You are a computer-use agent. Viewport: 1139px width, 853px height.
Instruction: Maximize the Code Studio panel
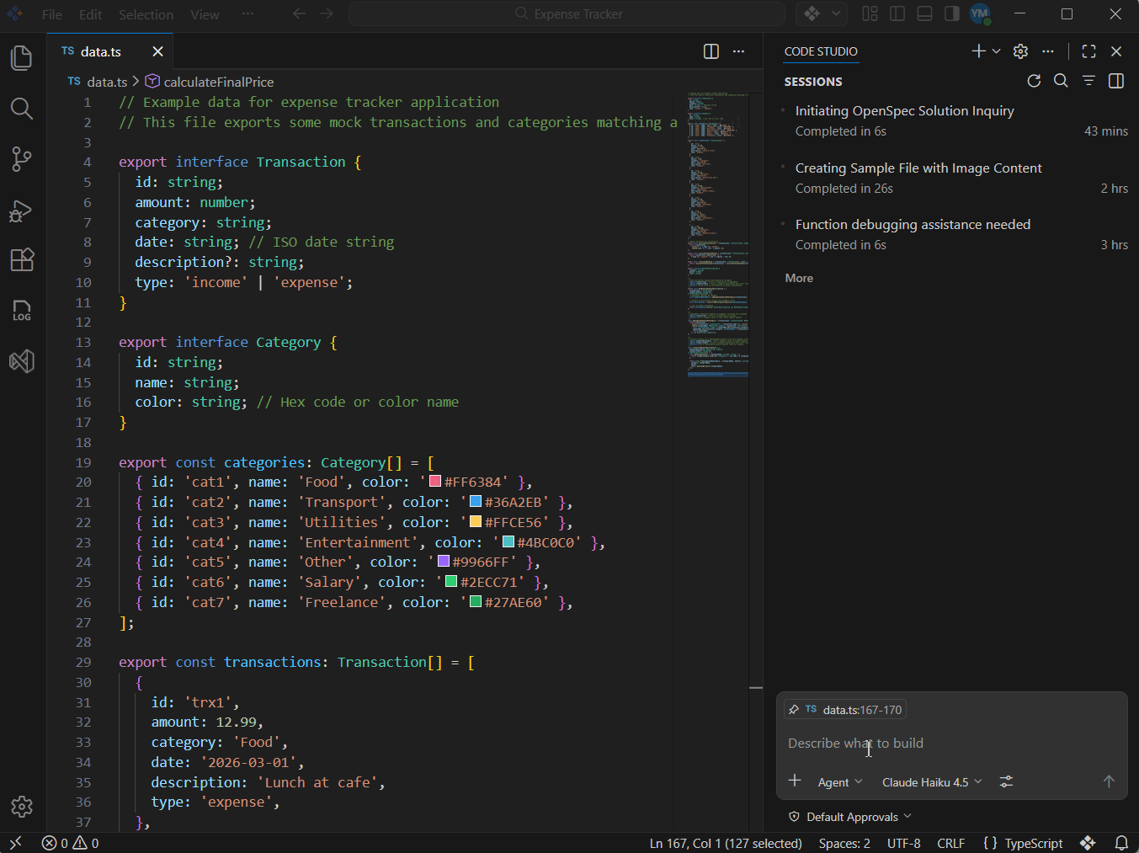[1088, 51]
